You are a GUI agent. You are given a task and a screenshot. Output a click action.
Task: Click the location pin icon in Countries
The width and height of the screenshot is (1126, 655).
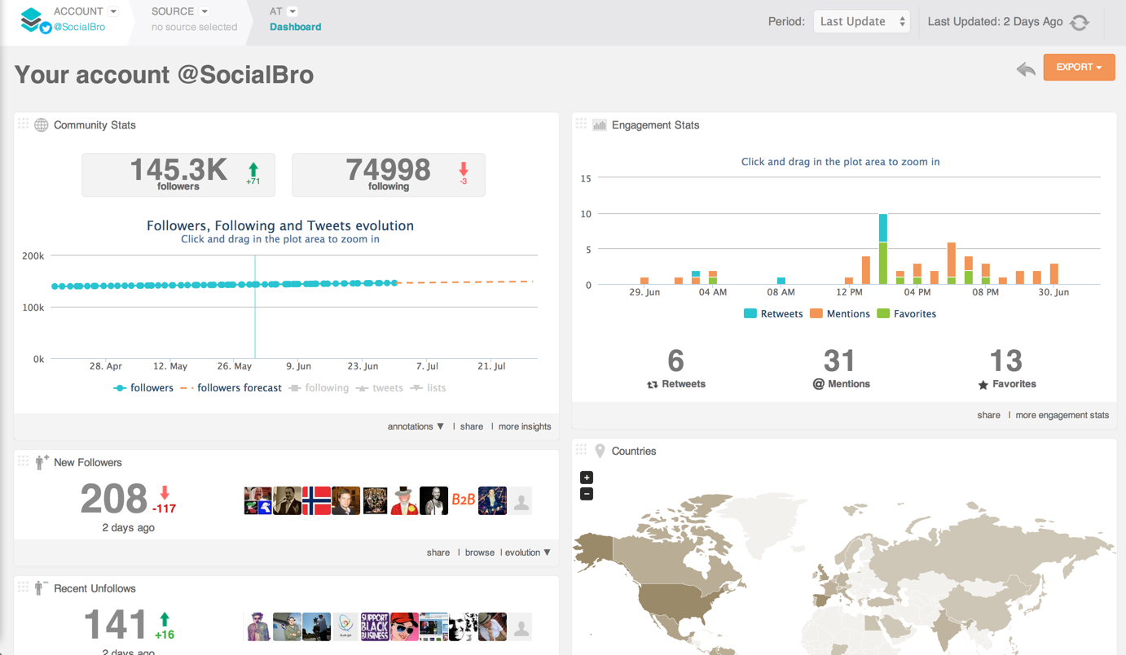(600, 451)
